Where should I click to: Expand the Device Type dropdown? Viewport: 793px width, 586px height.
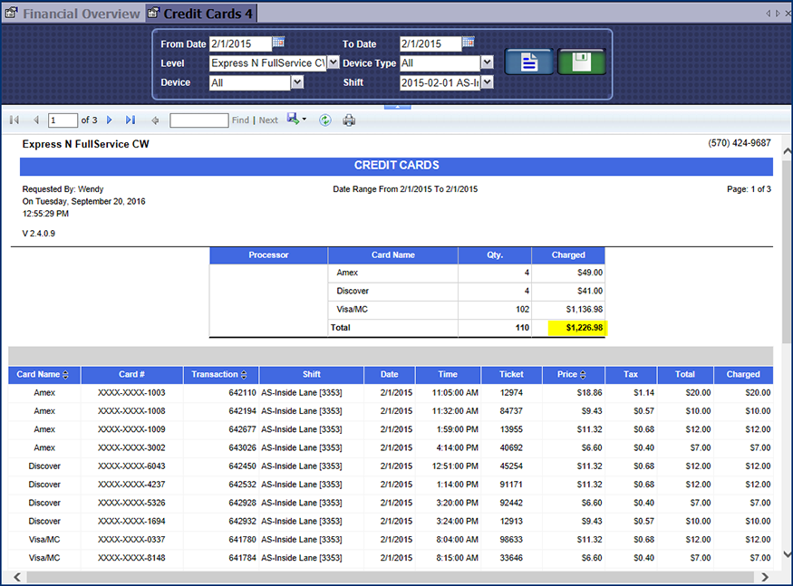487,62
